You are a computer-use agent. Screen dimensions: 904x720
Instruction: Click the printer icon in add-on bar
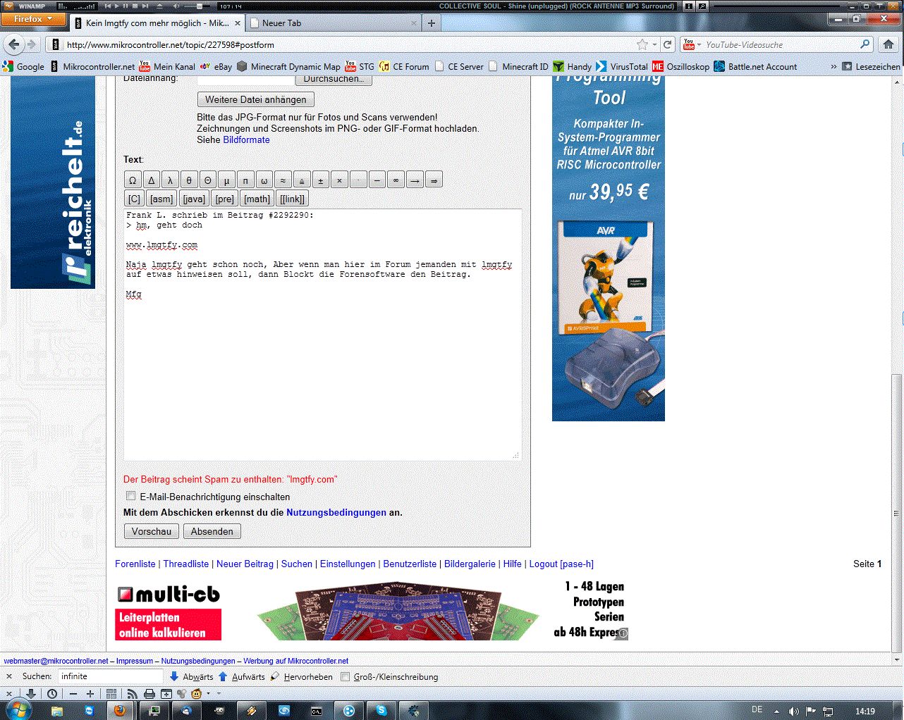point(149,694)
